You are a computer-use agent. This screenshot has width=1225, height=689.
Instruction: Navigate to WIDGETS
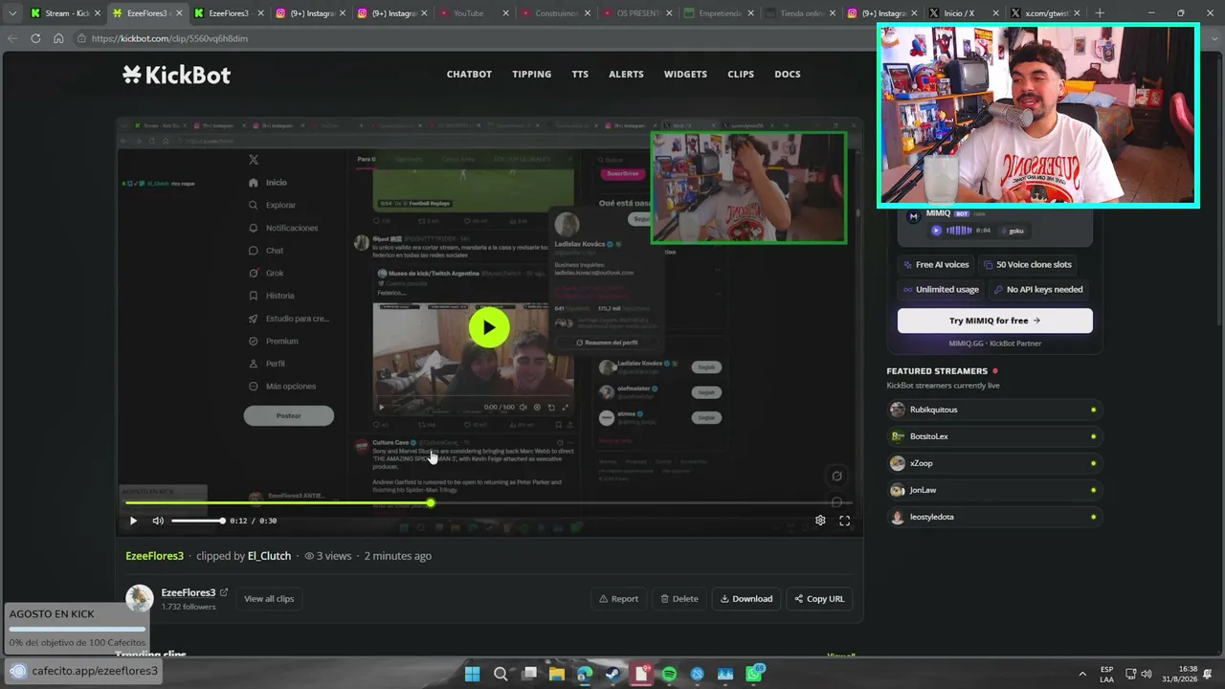(x=685, y=75)
